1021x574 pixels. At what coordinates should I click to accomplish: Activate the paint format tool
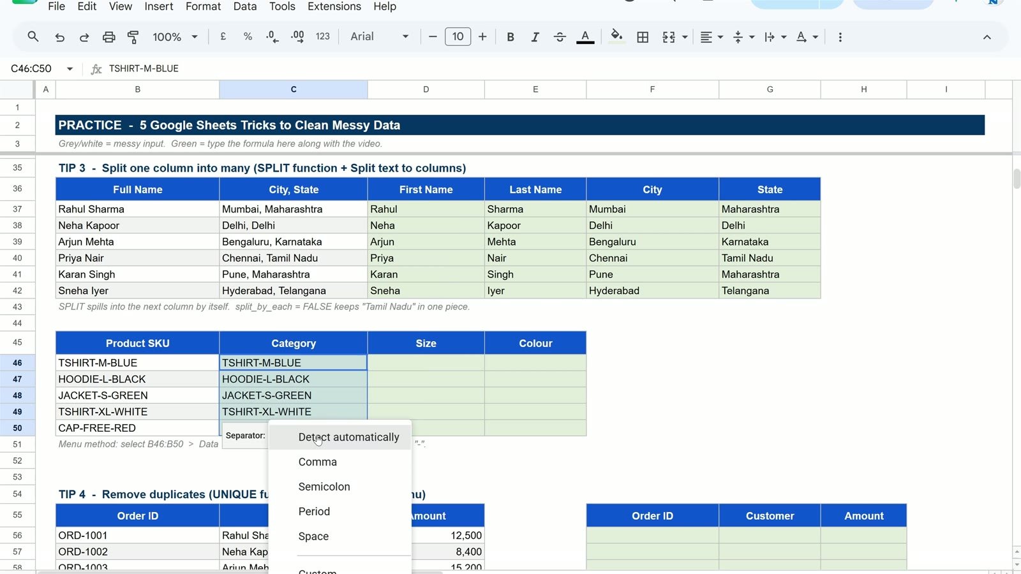tap(133, 37)
